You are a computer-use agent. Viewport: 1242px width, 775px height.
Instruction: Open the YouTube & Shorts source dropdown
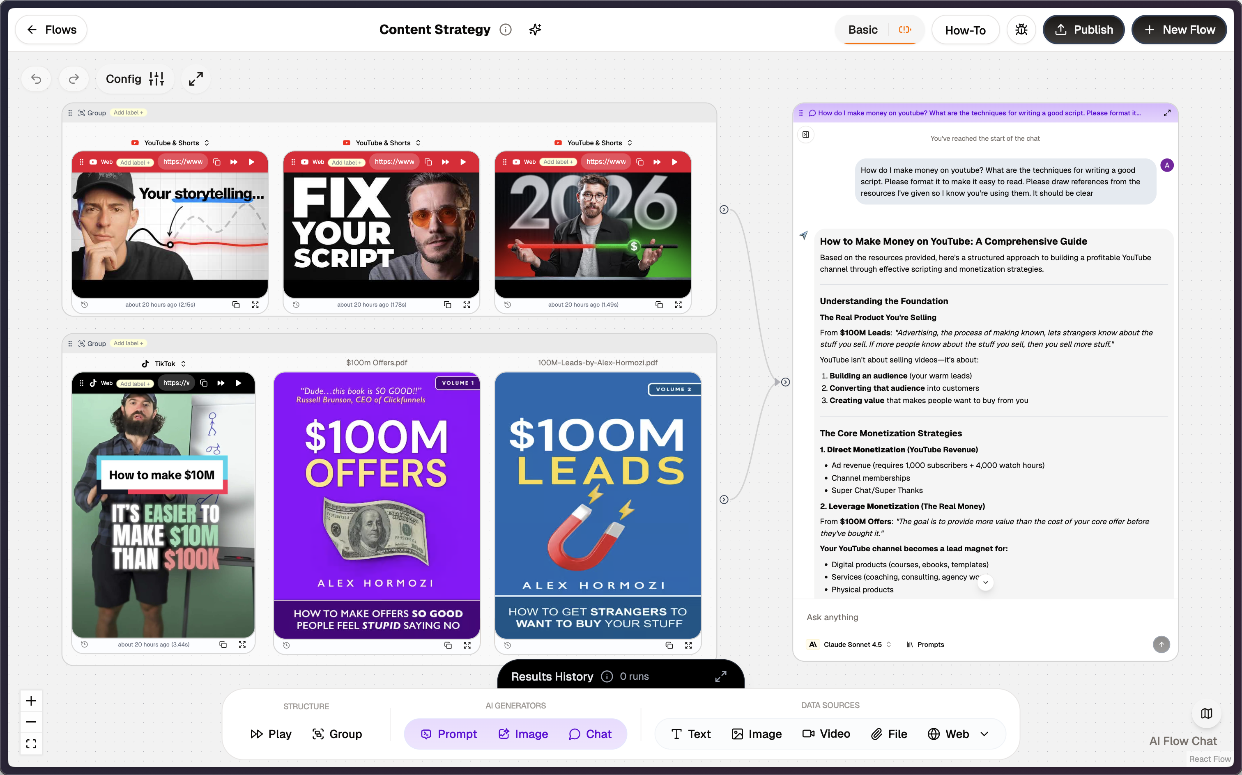tap(208, 142)
